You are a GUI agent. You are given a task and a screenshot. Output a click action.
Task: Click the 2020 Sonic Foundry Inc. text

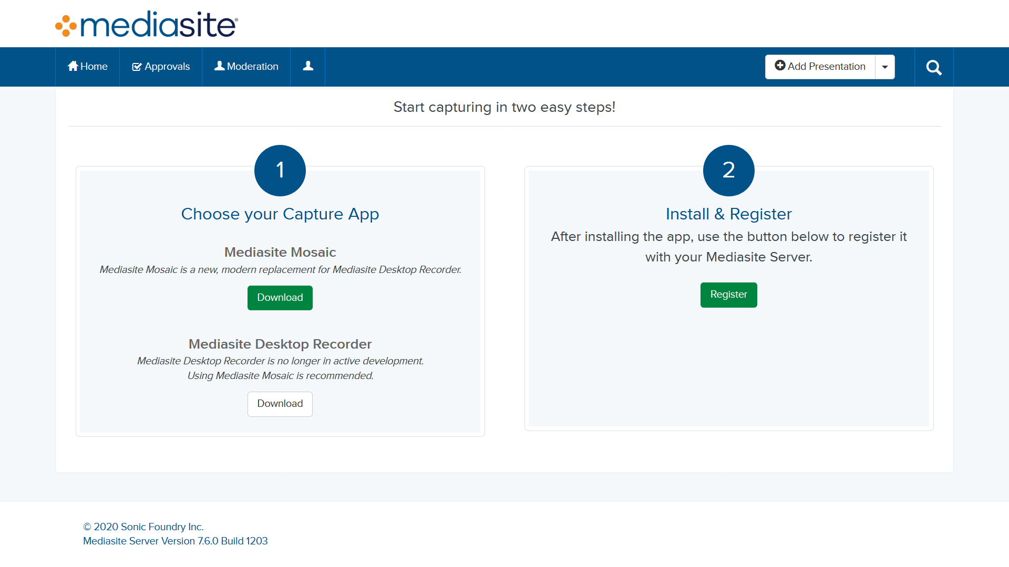pyautogui.click(x=143, y=527)
